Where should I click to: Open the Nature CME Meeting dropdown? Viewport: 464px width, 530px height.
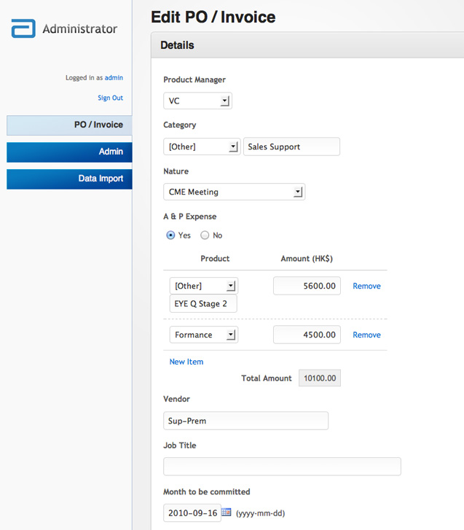235,192
